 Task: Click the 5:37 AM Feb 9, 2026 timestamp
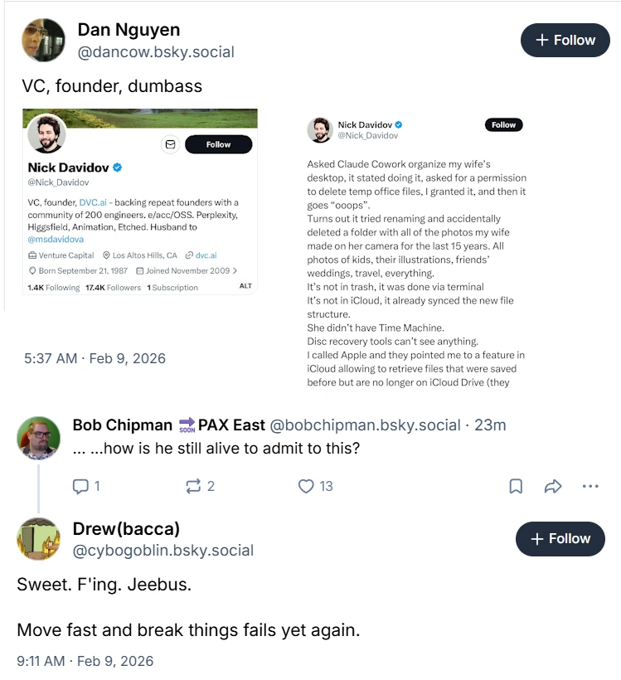tap(95, 358)
